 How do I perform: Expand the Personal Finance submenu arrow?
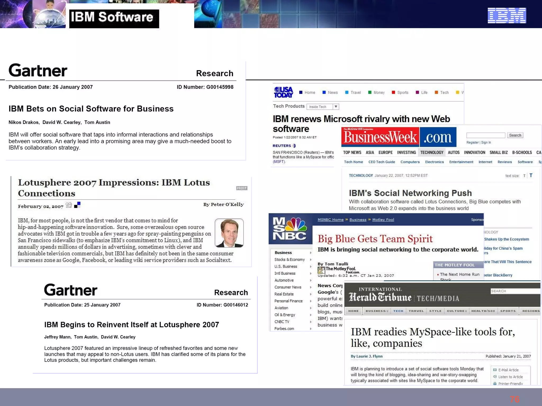click(310, 301)
